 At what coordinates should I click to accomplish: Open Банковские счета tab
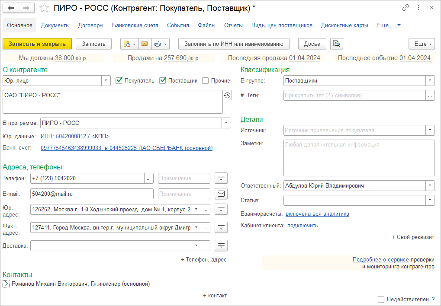[135, 25]
